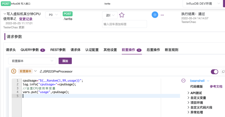Screen dimensions: 225x117
Task: Click the star icon to favorite this case
Action: 122,15
